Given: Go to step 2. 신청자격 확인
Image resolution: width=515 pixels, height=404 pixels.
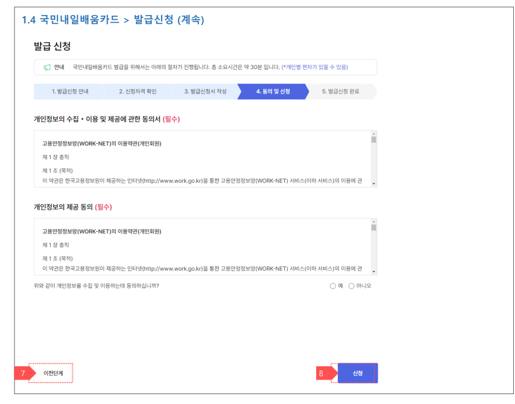Looking at the screenshot, I should [x=138, y=92].
